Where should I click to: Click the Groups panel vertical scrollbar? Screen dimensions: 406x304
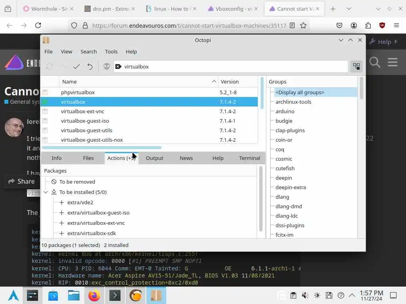click(361, 88)
